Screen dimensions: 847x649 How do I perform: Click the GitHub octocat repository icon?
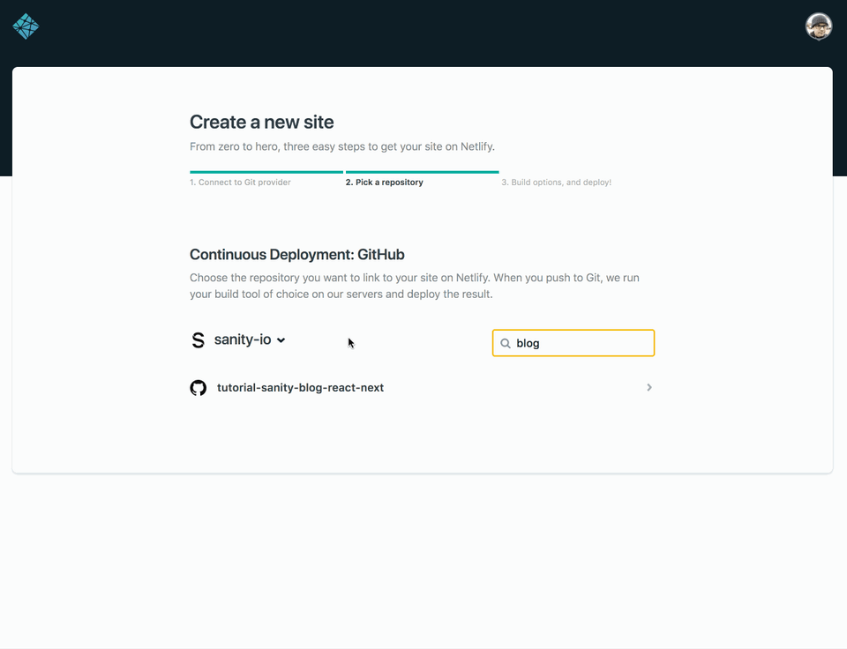click(199, 388)
